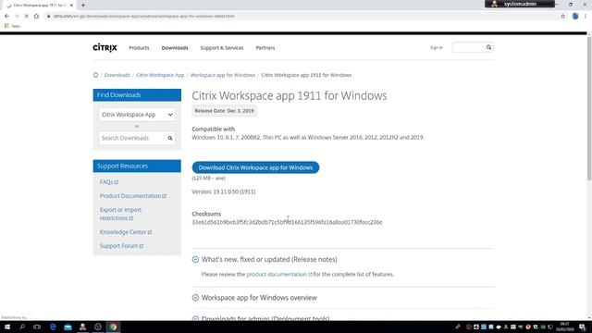Viewport: 592px width, 333px height.
Task: Click the browser home button
Action: pyautogui.click(x=36, y=17)
